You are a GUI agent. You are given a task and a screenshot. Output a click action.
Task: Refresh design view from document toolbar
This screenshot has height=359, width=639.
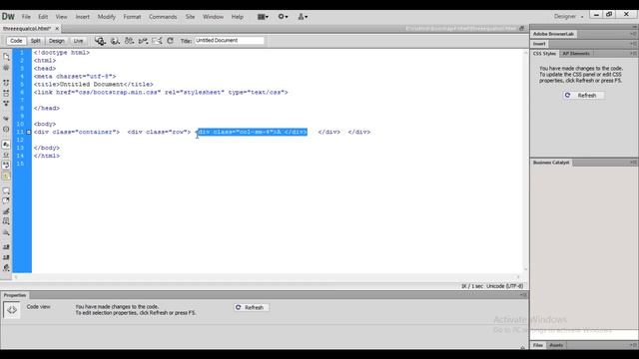coord(171,41)
